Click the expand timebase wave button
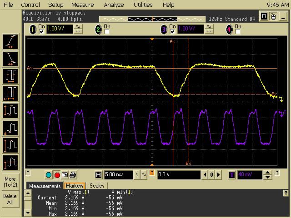 tap(144, 175)
